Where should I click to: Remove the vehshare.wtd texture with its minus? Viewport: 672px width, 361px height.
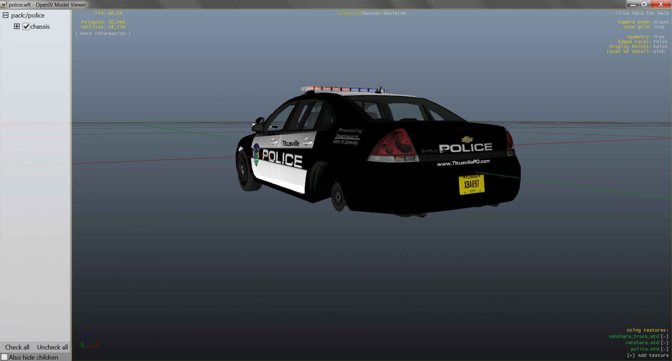(664, 343)
